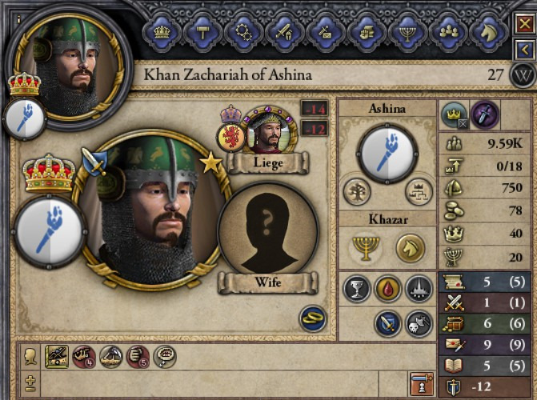Image resolution: width=537 pixels, height=400 pixels.
Task: Click the red sword pawn button
Action: tap(422, 384)
